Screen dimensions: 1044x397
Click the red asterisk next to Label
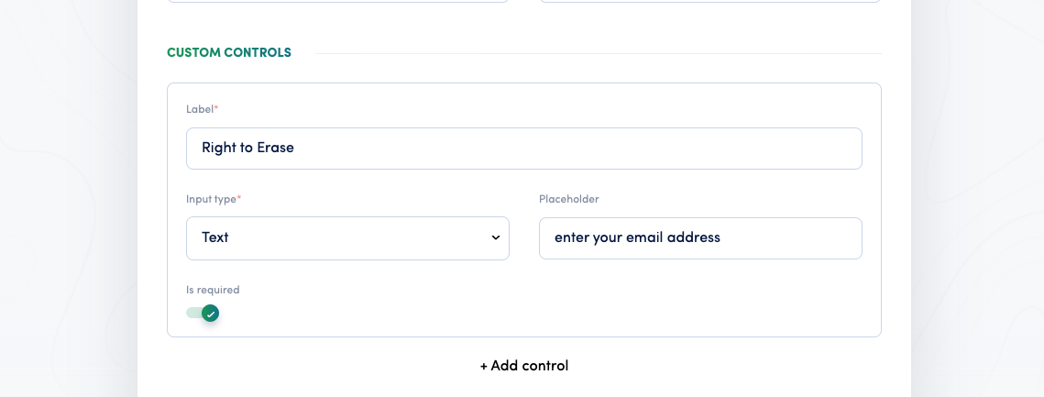point(215,108)
